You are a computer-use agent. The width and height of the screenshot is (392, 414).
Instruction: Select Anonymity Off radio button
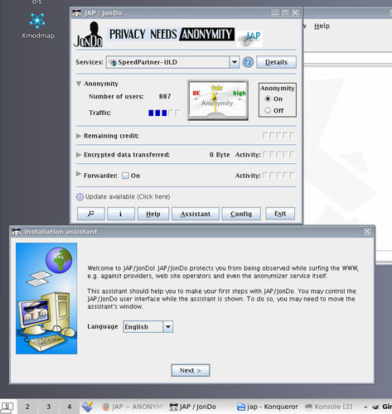coord(268,110)
